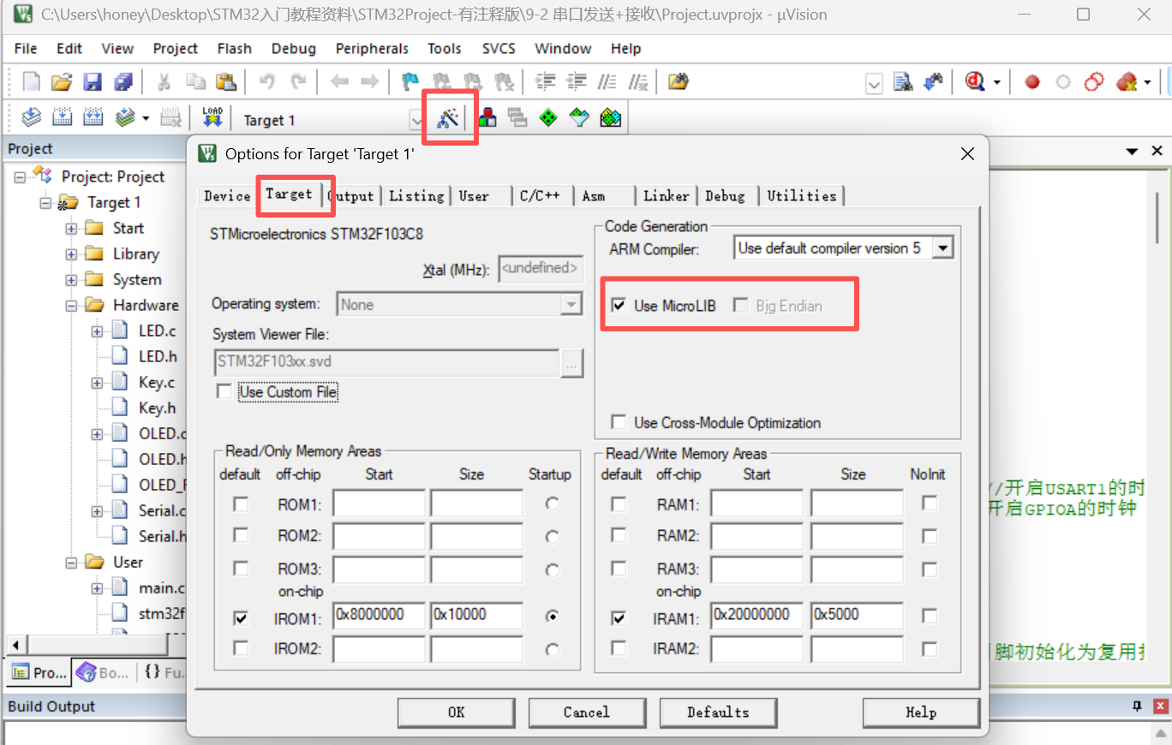Click Manage Run-Time Environment green icon

point(548,117)
